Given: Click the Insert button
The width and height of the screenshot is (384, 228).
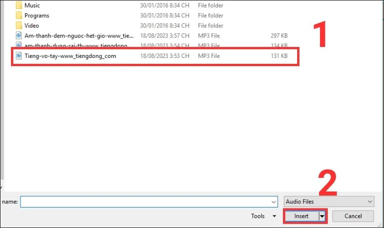Looking at the screenshot, I should tap(301, 216).
